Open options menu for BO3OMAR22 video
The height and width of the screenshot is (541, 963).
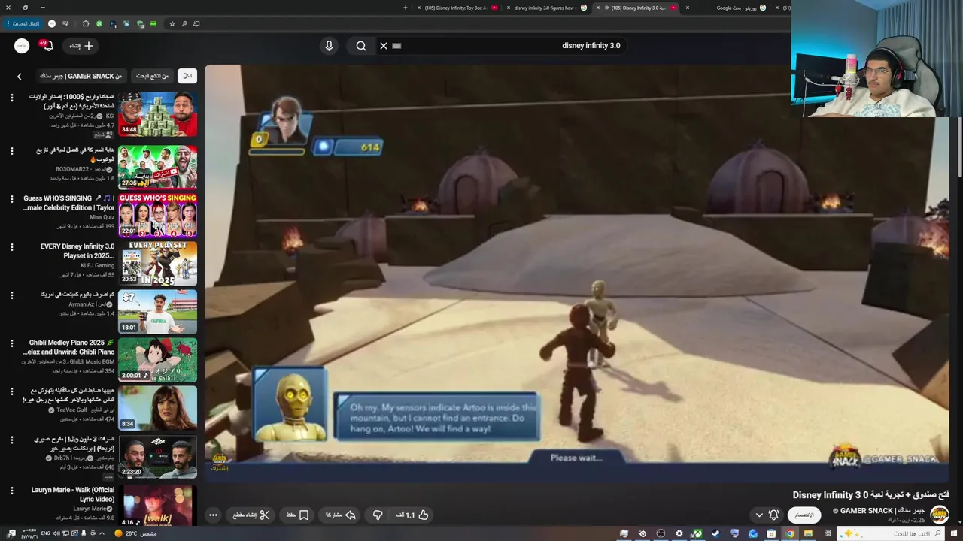click(x=11, y=151)
